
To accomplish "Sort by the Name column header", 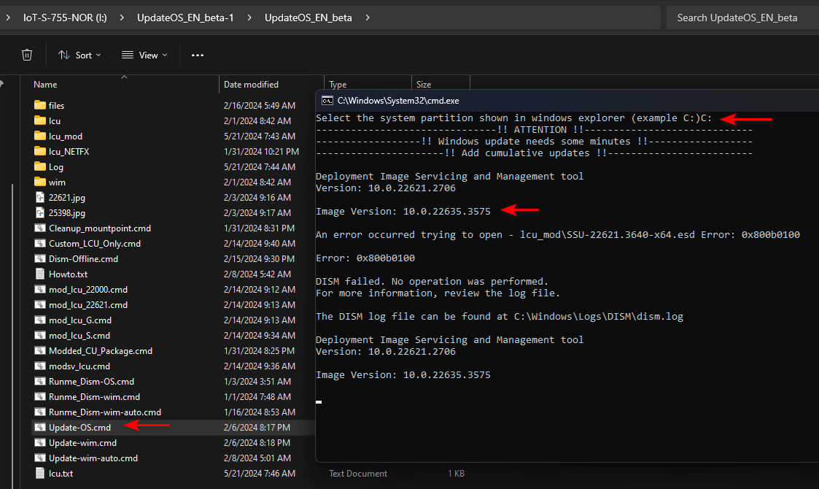I will pyautogui.click(x=45, y=84).
